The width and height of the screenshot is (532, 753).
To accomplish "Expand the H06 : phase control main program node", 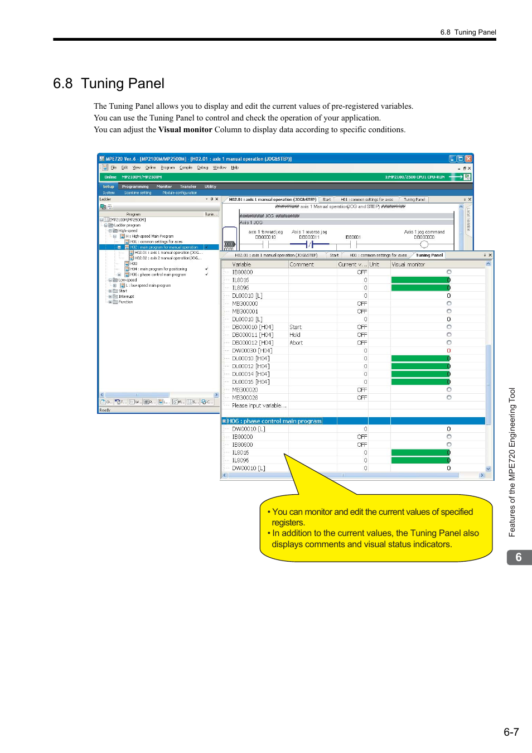I will (x=119, y=274).
